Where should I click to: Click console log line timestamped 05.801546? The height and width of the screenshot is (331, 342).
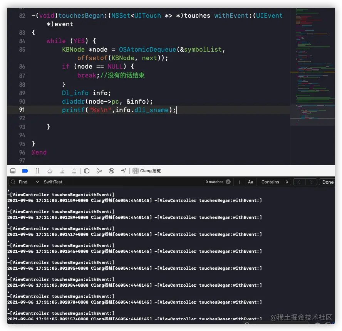coord(134,251)
